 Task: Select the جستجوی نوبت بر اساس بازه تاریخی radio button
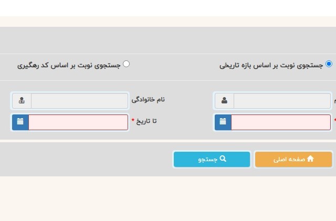tap(329, 64)
